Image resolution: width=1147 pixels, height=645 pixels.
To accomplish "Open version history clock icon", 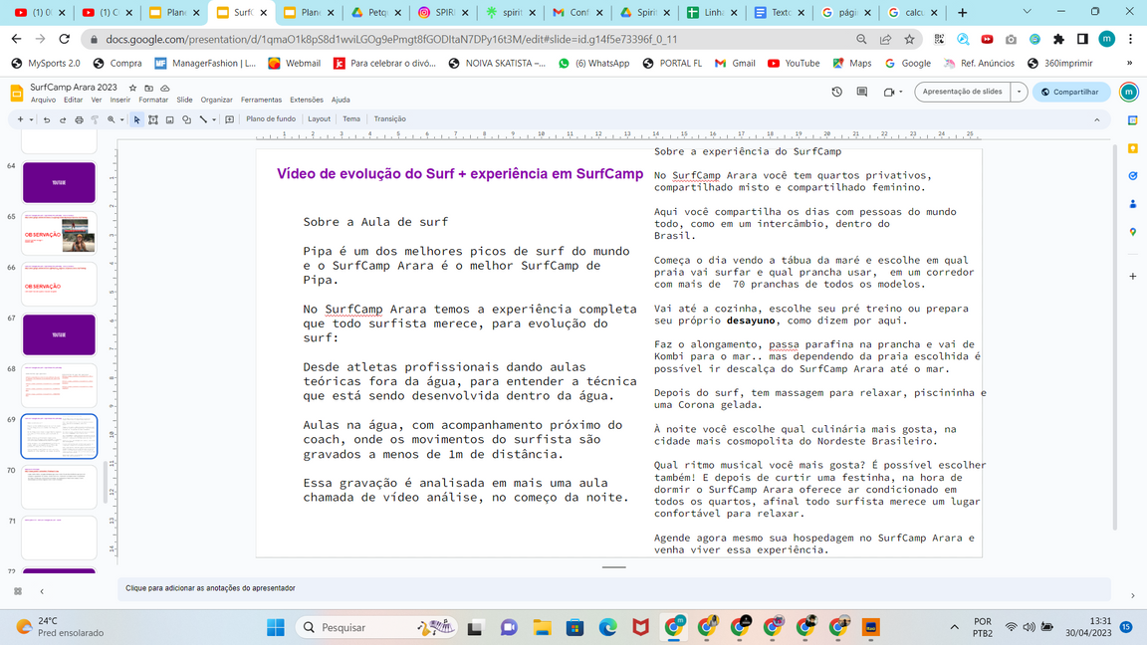I will [836, 92].
